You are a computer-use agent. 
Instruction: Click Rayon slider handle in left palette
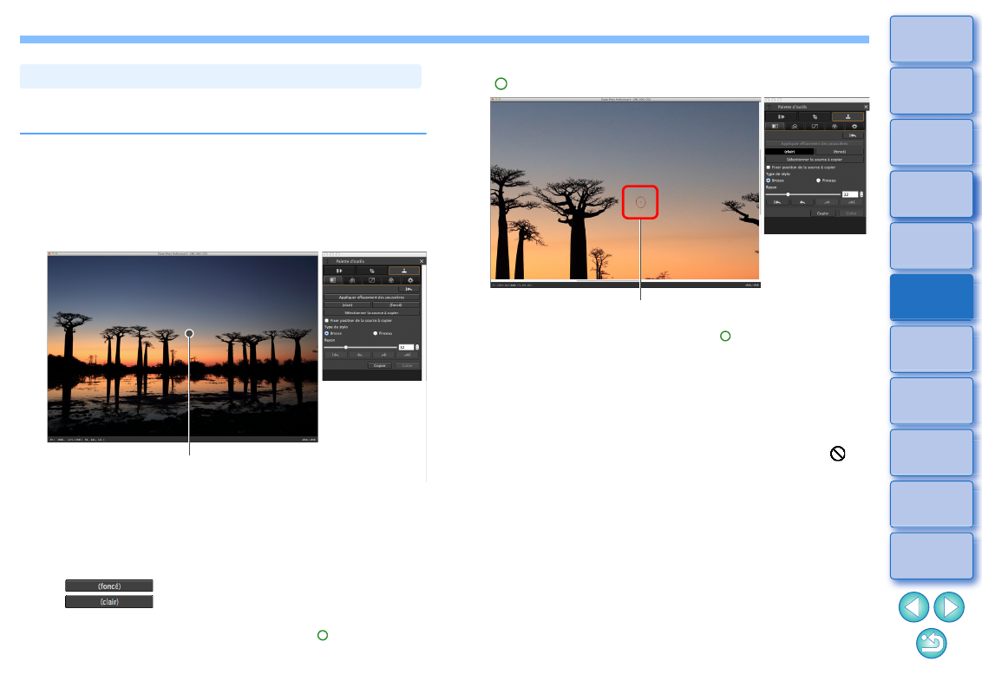pyautogui.click(x=346, y=347)
